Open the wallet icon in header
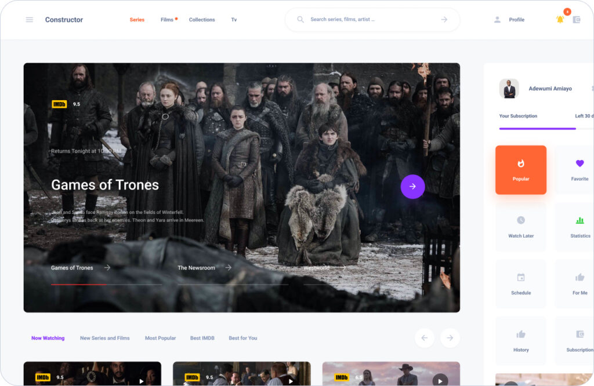This screenshot has width=594, height=386. [576, 20]
